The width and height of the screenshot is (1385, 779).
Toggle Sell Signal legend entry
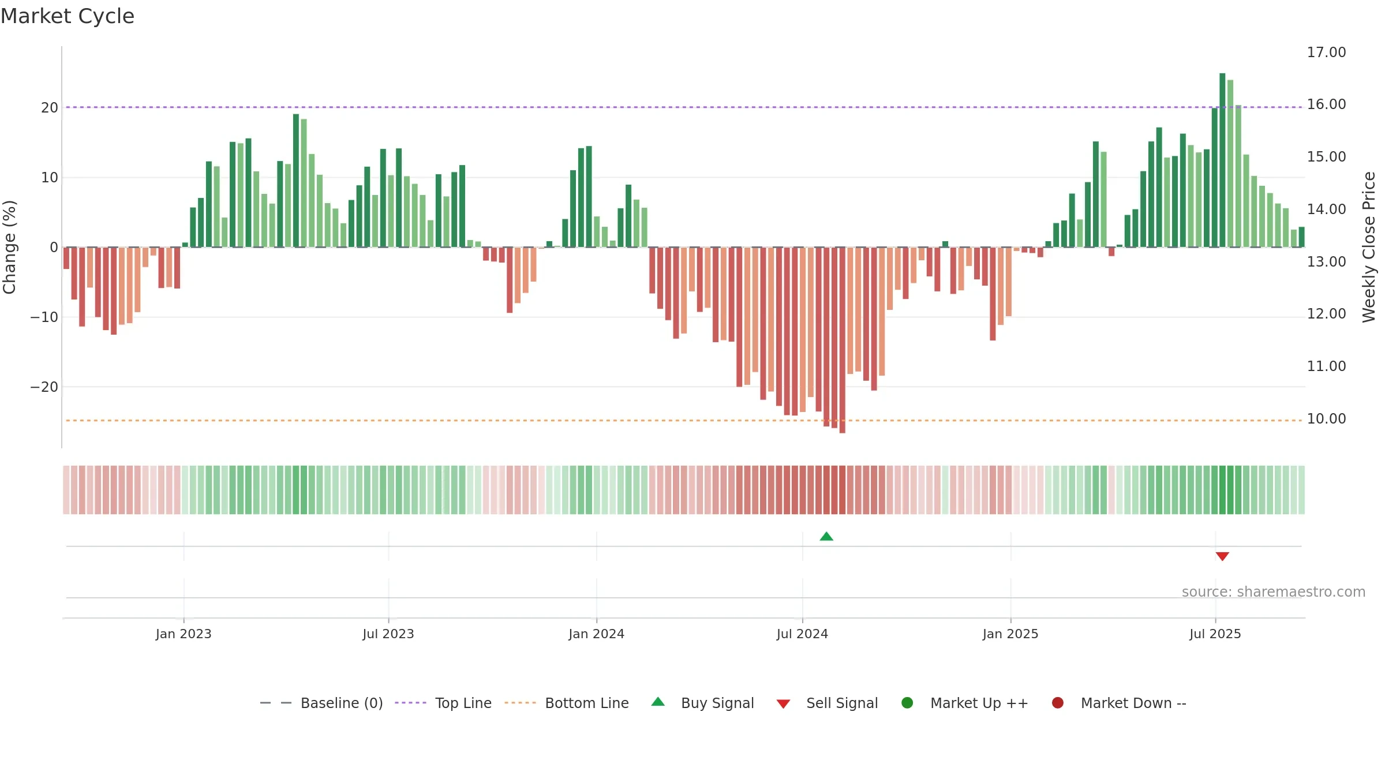(827, 703)
